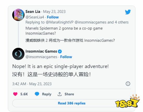Click the 18183 watermark logo

[x=127, y=101]
